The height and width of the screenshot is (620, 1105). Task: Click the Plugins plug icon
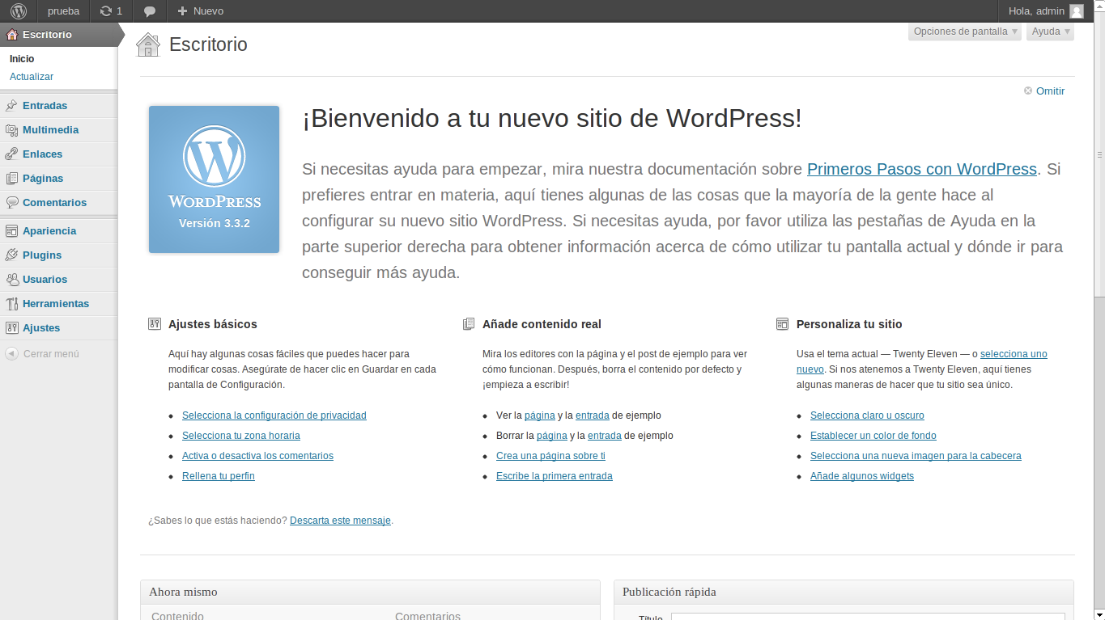[x=12, y=255]
